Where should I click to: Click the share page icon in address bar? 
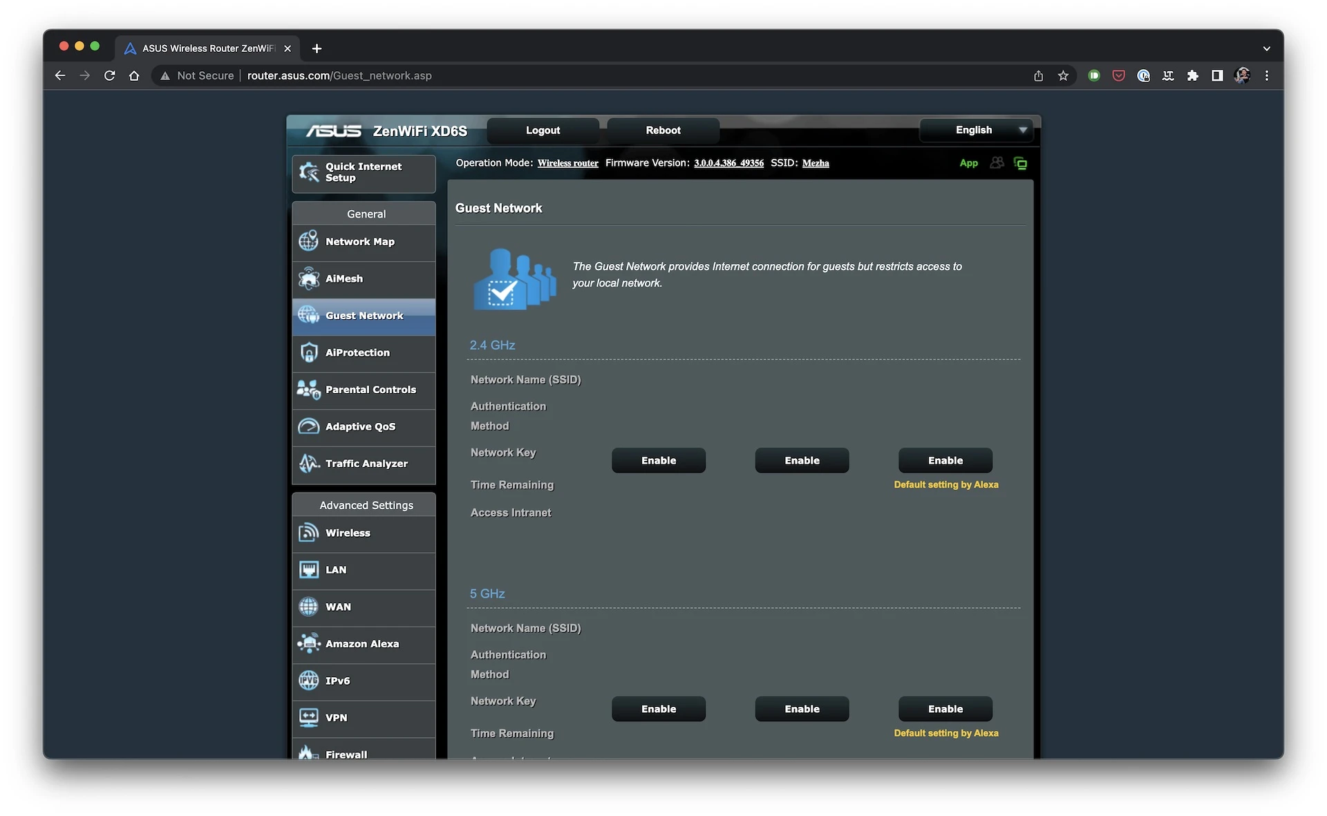(1038, 76)
